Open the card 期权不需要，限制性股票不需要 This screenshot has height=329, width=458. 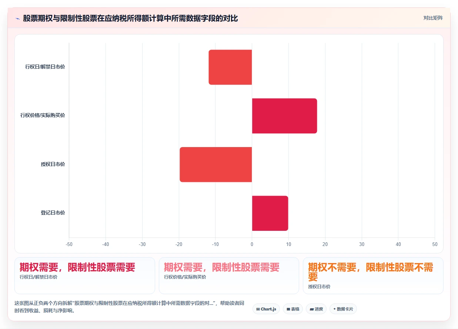pyautogui.click(x=373, y=276)
